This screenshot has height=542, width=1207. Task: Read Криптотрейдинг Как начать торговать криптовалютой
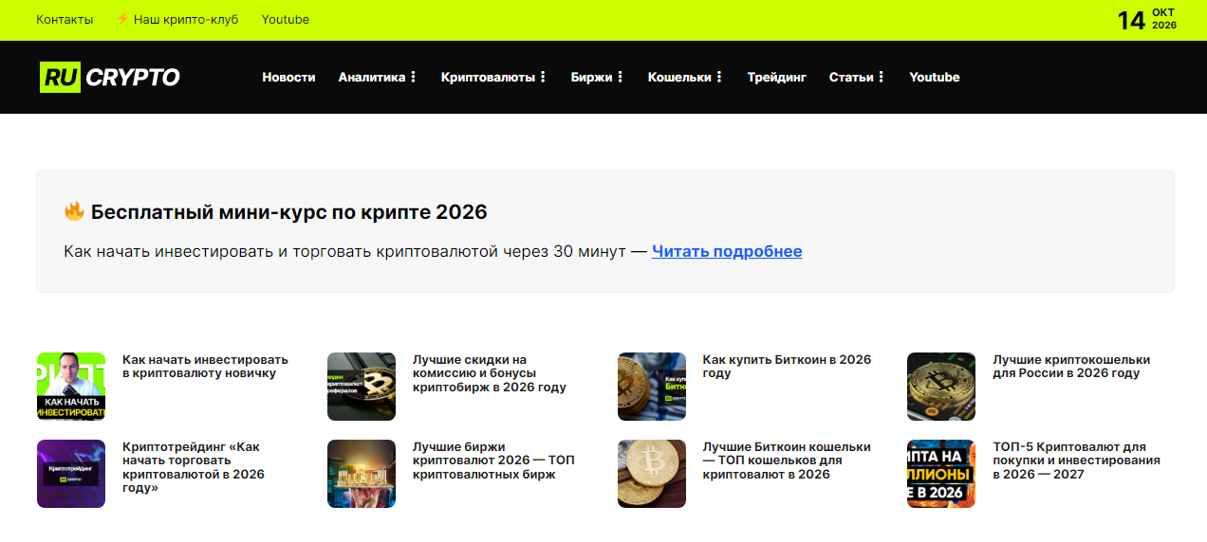click(194, 467)
